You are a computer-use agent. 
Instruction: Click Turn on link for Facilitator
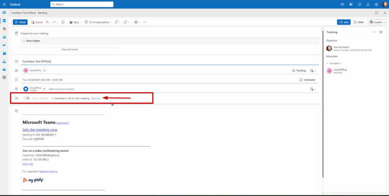[x=95, y=98]
